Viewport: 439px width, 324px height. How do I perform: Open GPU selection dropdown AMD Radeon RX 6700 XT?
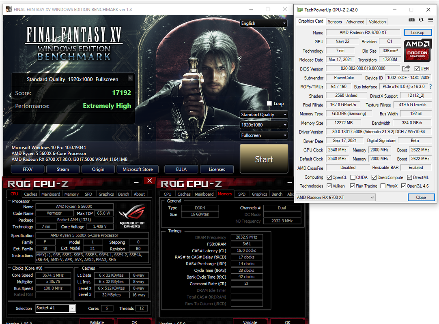coord(336,197)
